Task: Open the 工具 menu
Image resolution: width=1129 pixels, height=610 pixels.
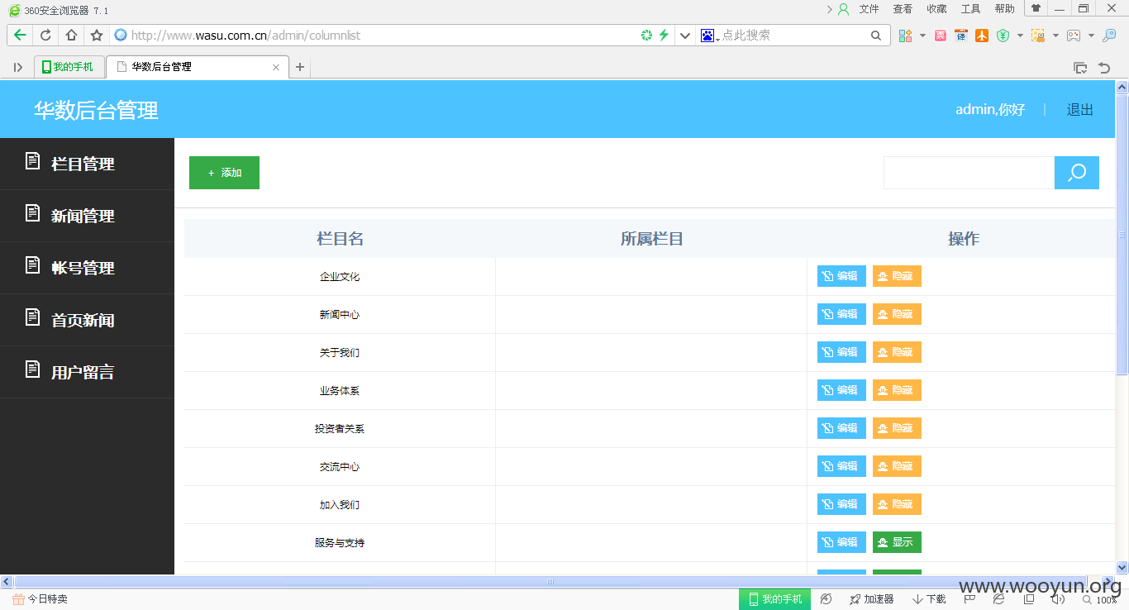Action: (x=970, y=9)
